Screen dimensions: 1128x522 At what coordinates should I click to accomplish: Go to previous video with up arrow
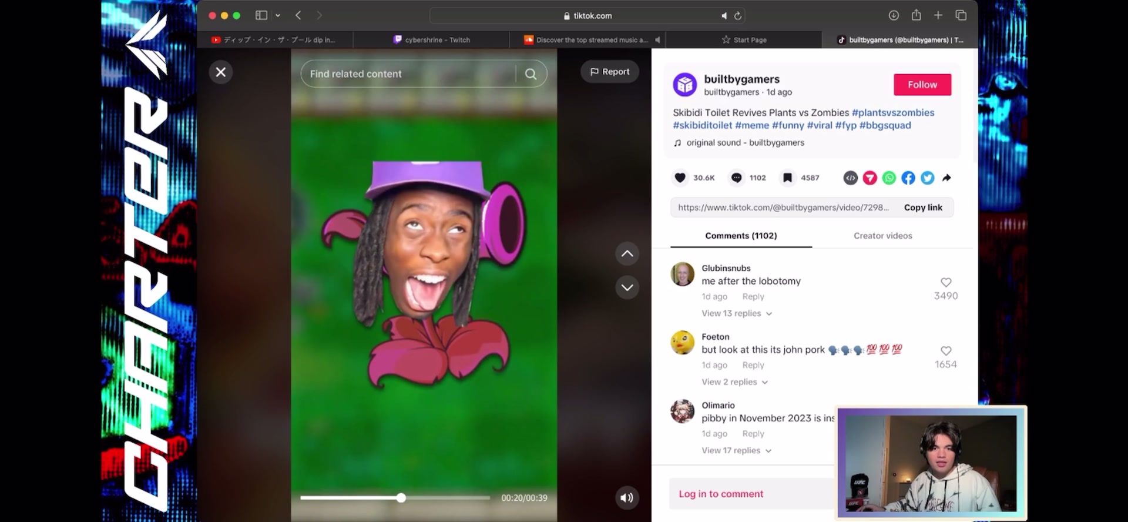[627, 253]
